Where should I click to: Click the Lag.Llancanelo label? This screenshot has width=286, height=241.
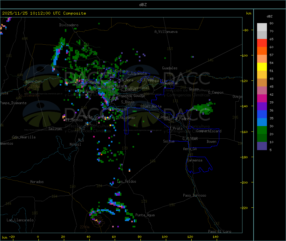pos(20,220)
